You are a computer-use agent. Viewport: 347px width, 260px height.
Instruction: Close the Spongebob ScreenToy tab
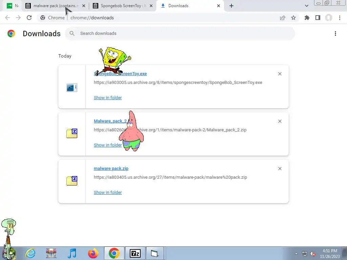[x=151, y=6]
